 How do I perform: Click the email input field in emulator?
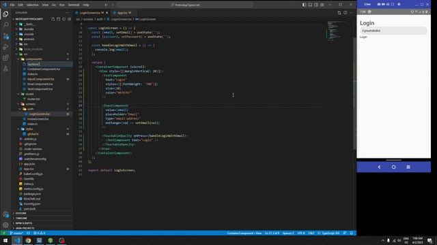coord(393,31)
